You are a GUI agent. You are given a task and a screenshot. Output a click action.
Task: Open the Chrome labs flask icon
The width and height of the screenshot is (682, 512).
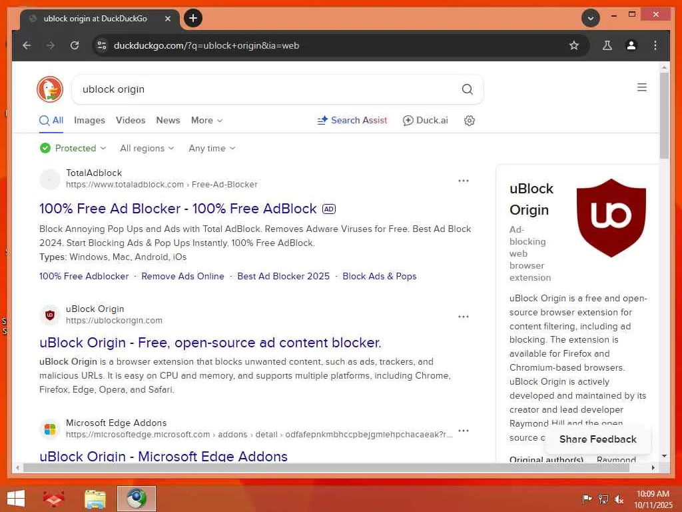607,45
